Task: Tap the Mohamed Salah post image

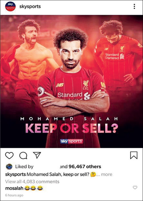Action: [71, 82]
